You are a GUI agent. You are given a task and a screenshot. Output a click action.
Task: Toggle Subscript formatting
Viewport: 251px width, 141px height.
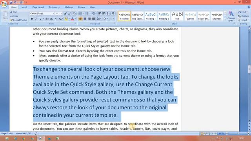(x=51, y=19)
